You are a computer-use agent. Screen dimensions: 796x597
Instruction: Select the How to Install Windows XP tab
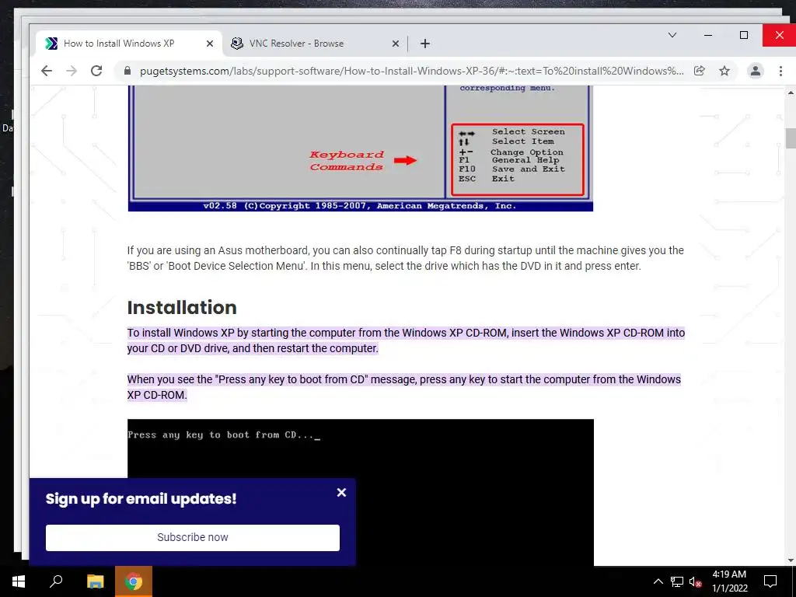tap(128, 44)
